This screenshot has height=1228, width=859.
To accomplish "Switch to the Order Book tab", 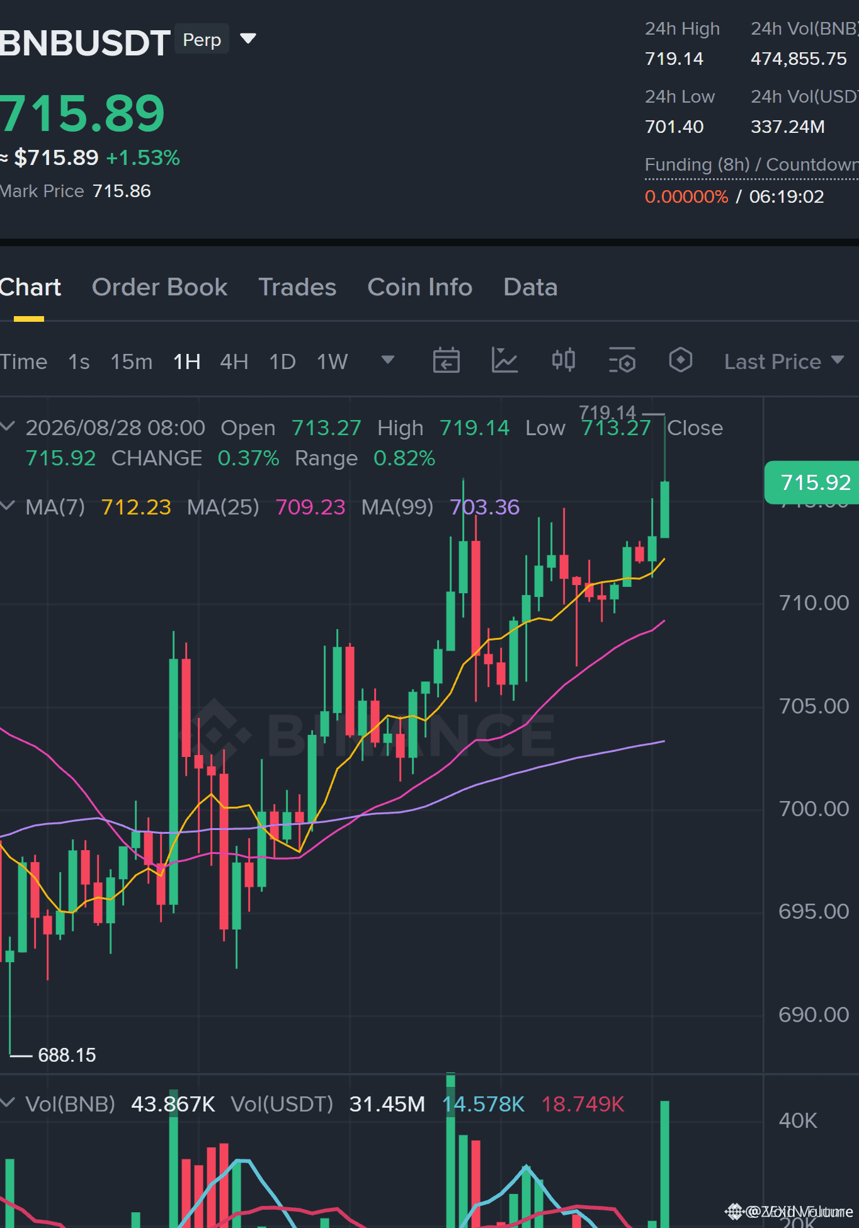I will click(x=159, y=287).
